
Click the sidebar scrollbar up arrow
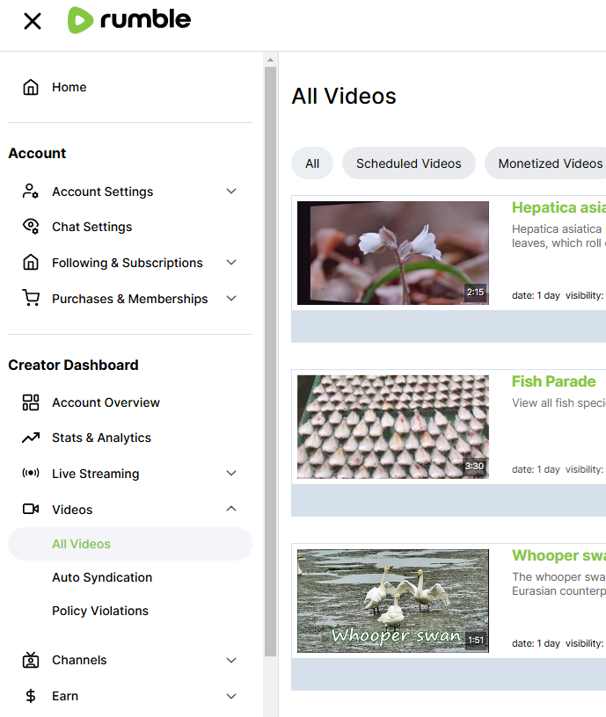(270, 60)
